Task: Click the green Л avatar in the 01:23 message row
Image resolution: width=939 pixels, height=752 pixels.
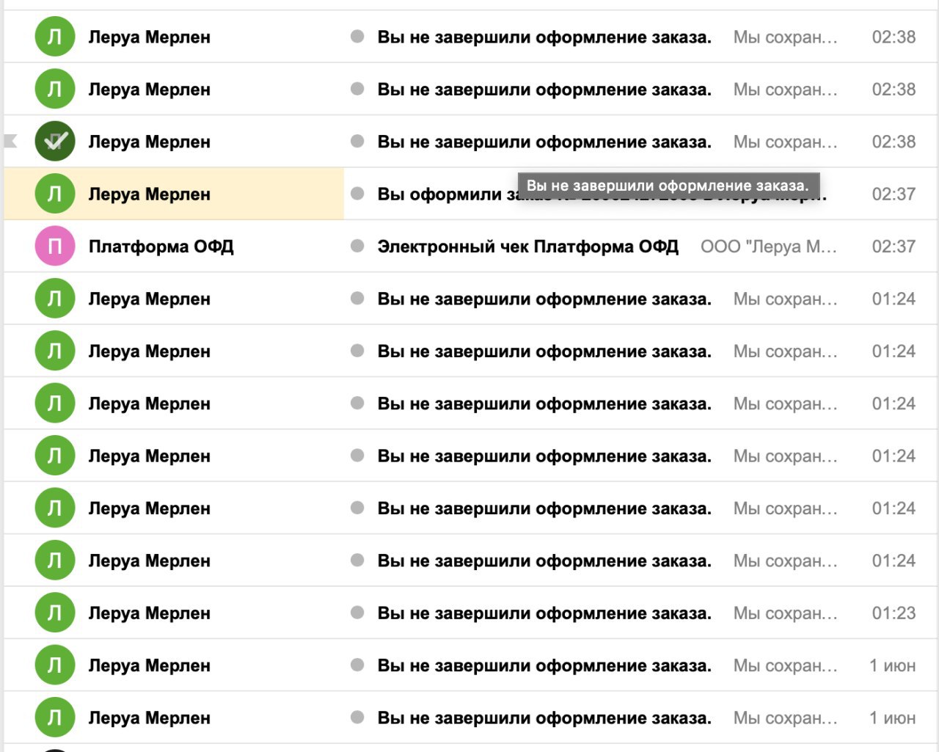Action: click(x=55, y=613)
